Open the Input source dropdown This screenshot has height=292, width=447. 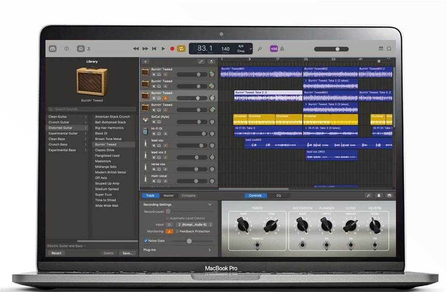coord(194,225)
